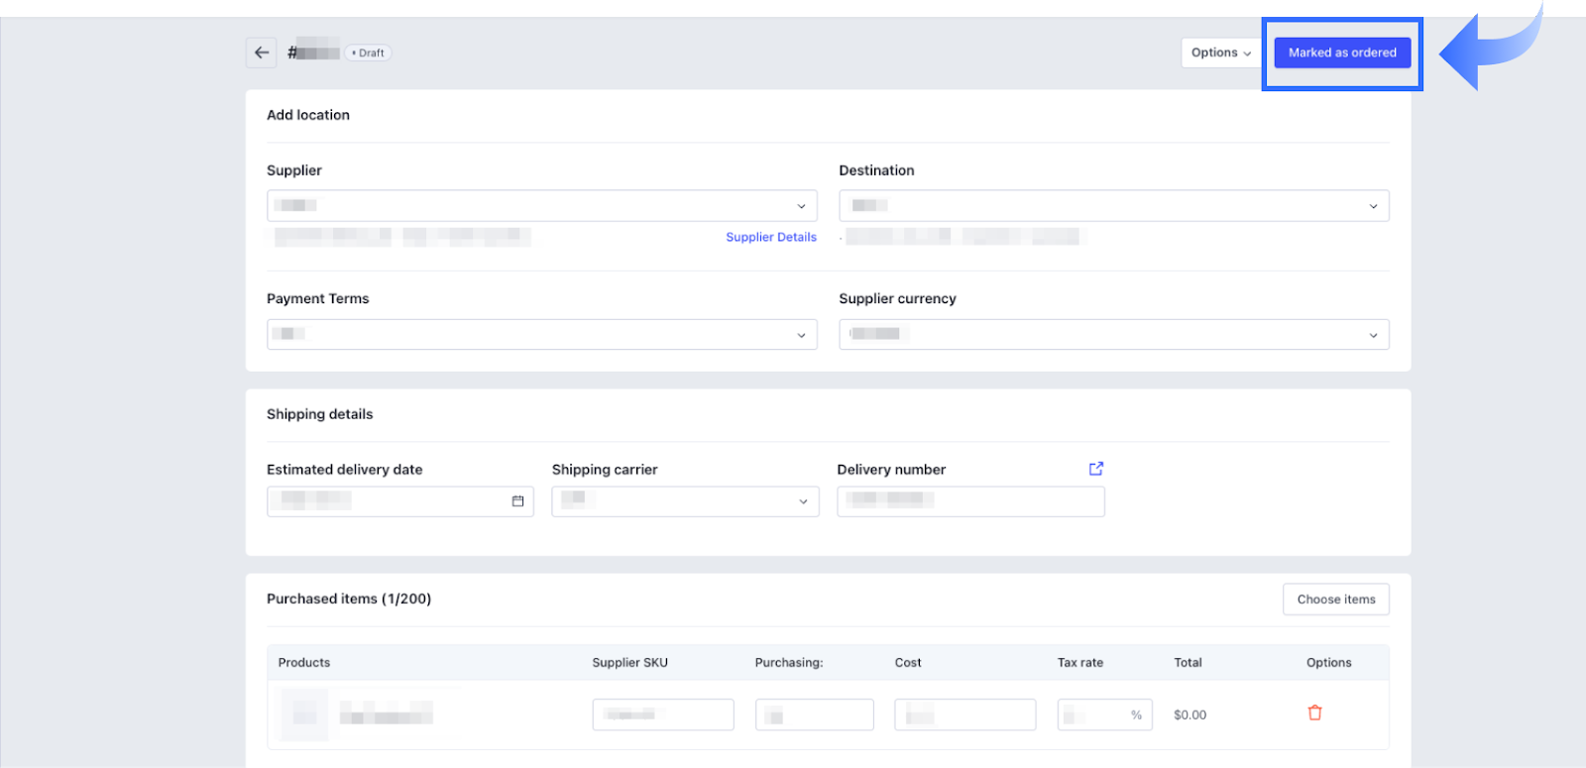Open the Payment Terms dropdown

point(541,335)
